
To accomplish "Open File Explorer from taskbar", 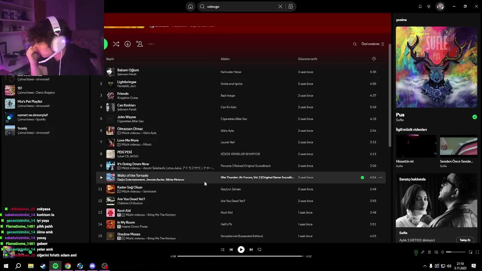I will coord(31,266).
